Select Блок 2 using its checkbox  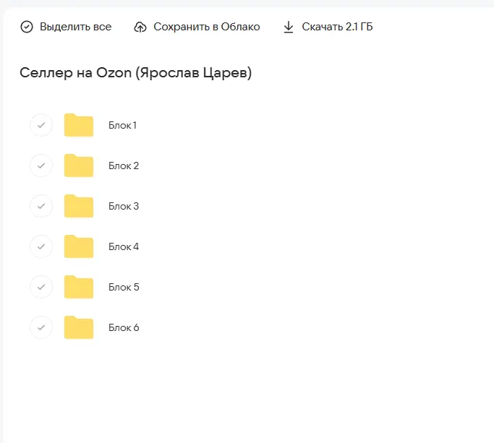coord(41,165)
